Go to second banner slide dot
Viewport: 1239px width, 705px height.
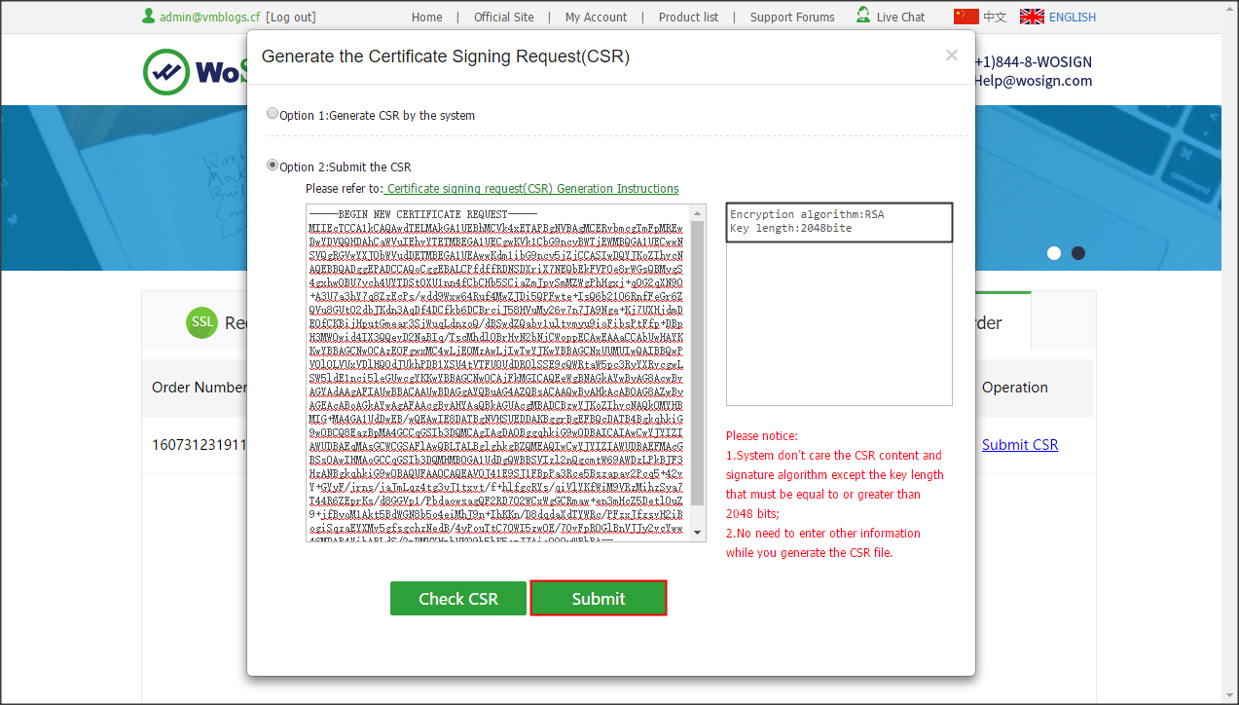coord(1078,253)
